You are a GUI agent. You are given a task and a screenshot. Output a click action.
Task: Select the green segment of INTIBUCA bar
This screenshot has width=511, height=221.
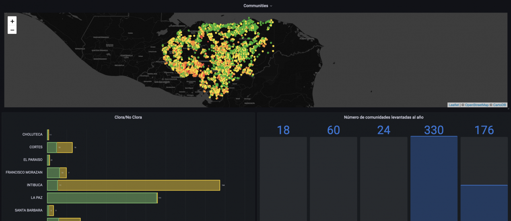tap(52, 185)
